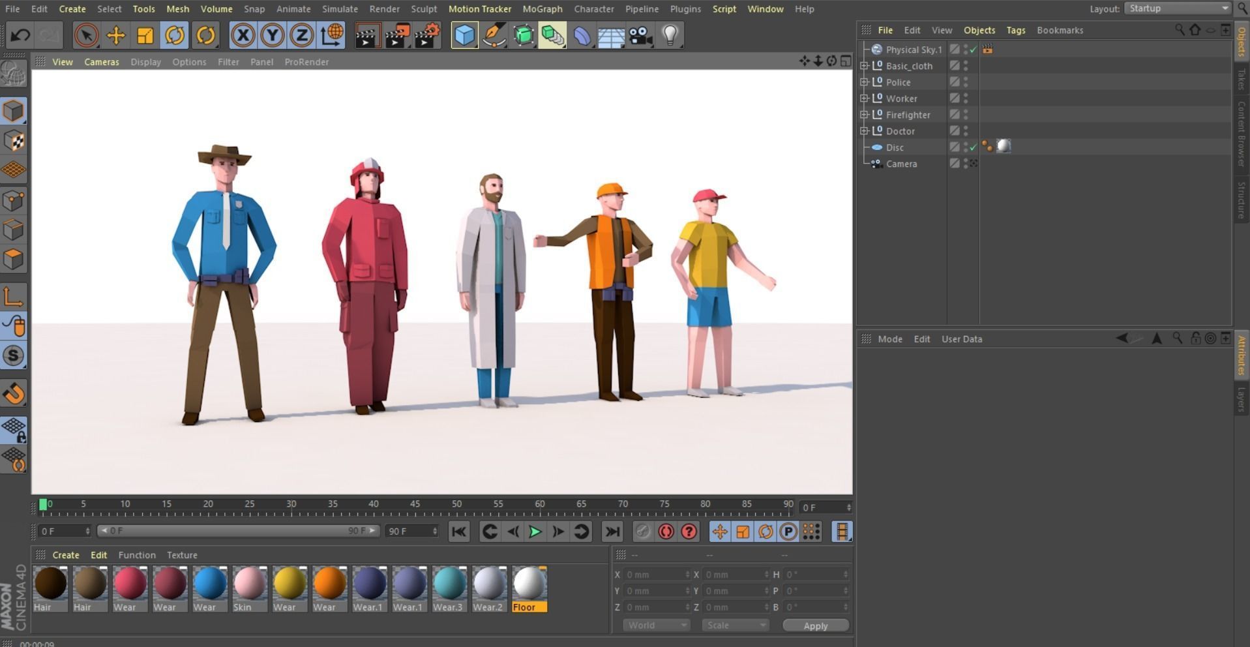1250x647 pixels.
Task: Click the Floor environment icon
Action: pos(611,35)
